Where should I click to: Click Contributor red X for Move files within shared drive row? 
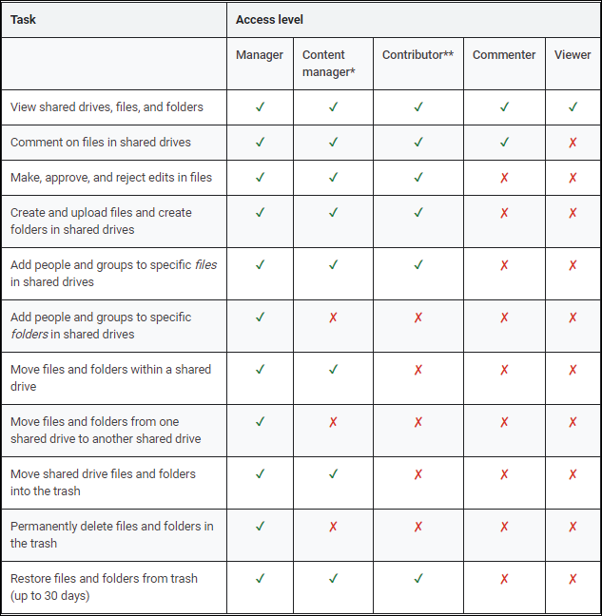coord(418,370)
